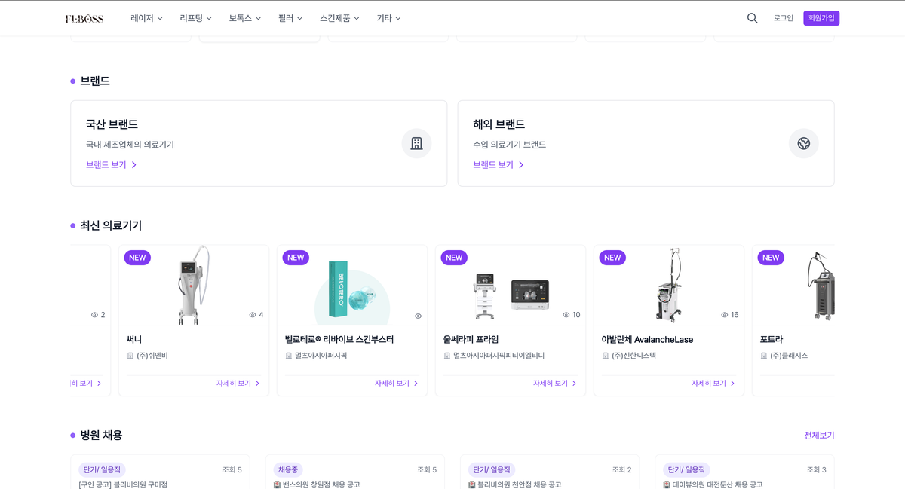Open the 보톡스 navigation menu
Viewport: 905px width, 489px height.
[x=244, y=18]
